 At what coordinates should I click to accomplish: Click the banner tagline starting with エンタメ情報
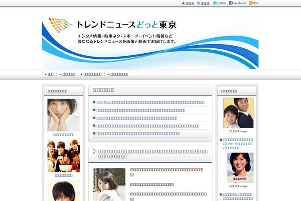click(x=127, y=39)
